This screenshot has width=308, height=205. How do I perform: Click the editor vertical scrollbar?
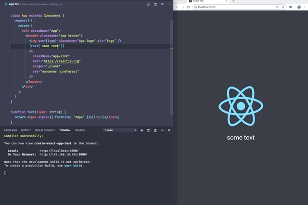pyautogui.click(x=171, y=67)
